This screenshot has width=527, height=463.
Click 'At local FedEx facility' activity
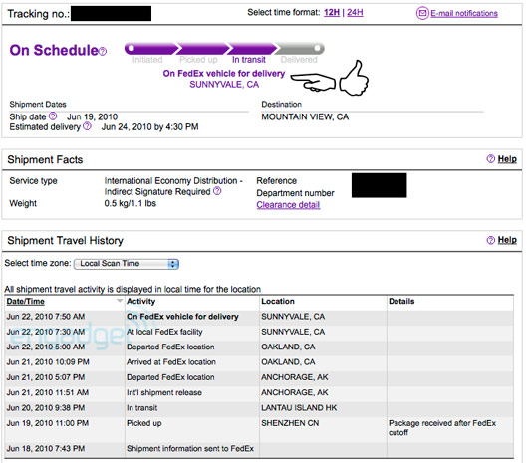click(164, 332)
